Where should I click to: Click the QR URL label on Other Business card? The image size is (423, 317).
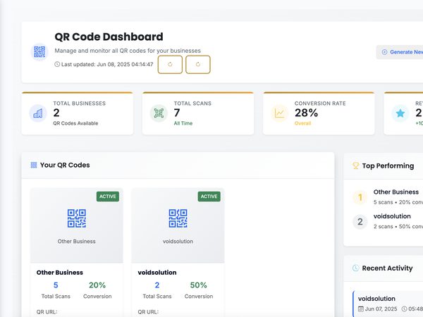(47, 312)
